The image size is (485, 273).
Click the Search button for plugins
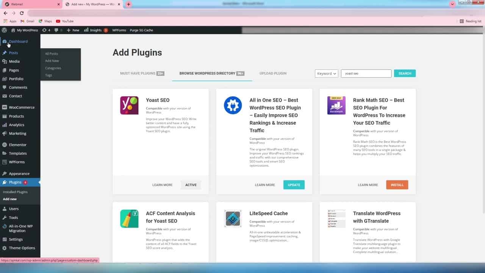pyautogui.click(x=405, y=74)
